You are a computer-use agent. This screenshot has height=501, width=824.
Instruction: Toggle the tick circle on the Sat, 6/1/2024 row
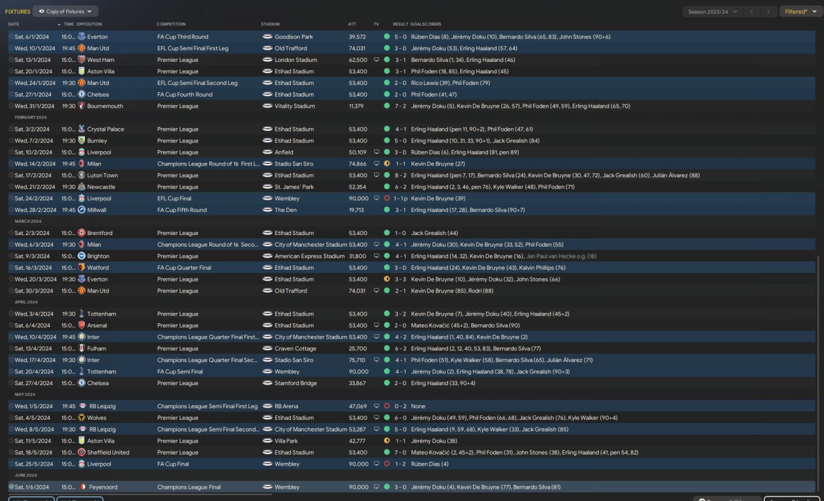11,37
